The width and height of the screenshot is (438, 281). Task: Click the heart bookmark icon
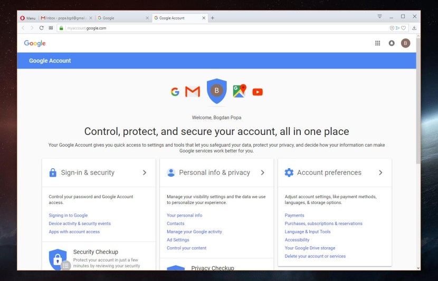404,28
